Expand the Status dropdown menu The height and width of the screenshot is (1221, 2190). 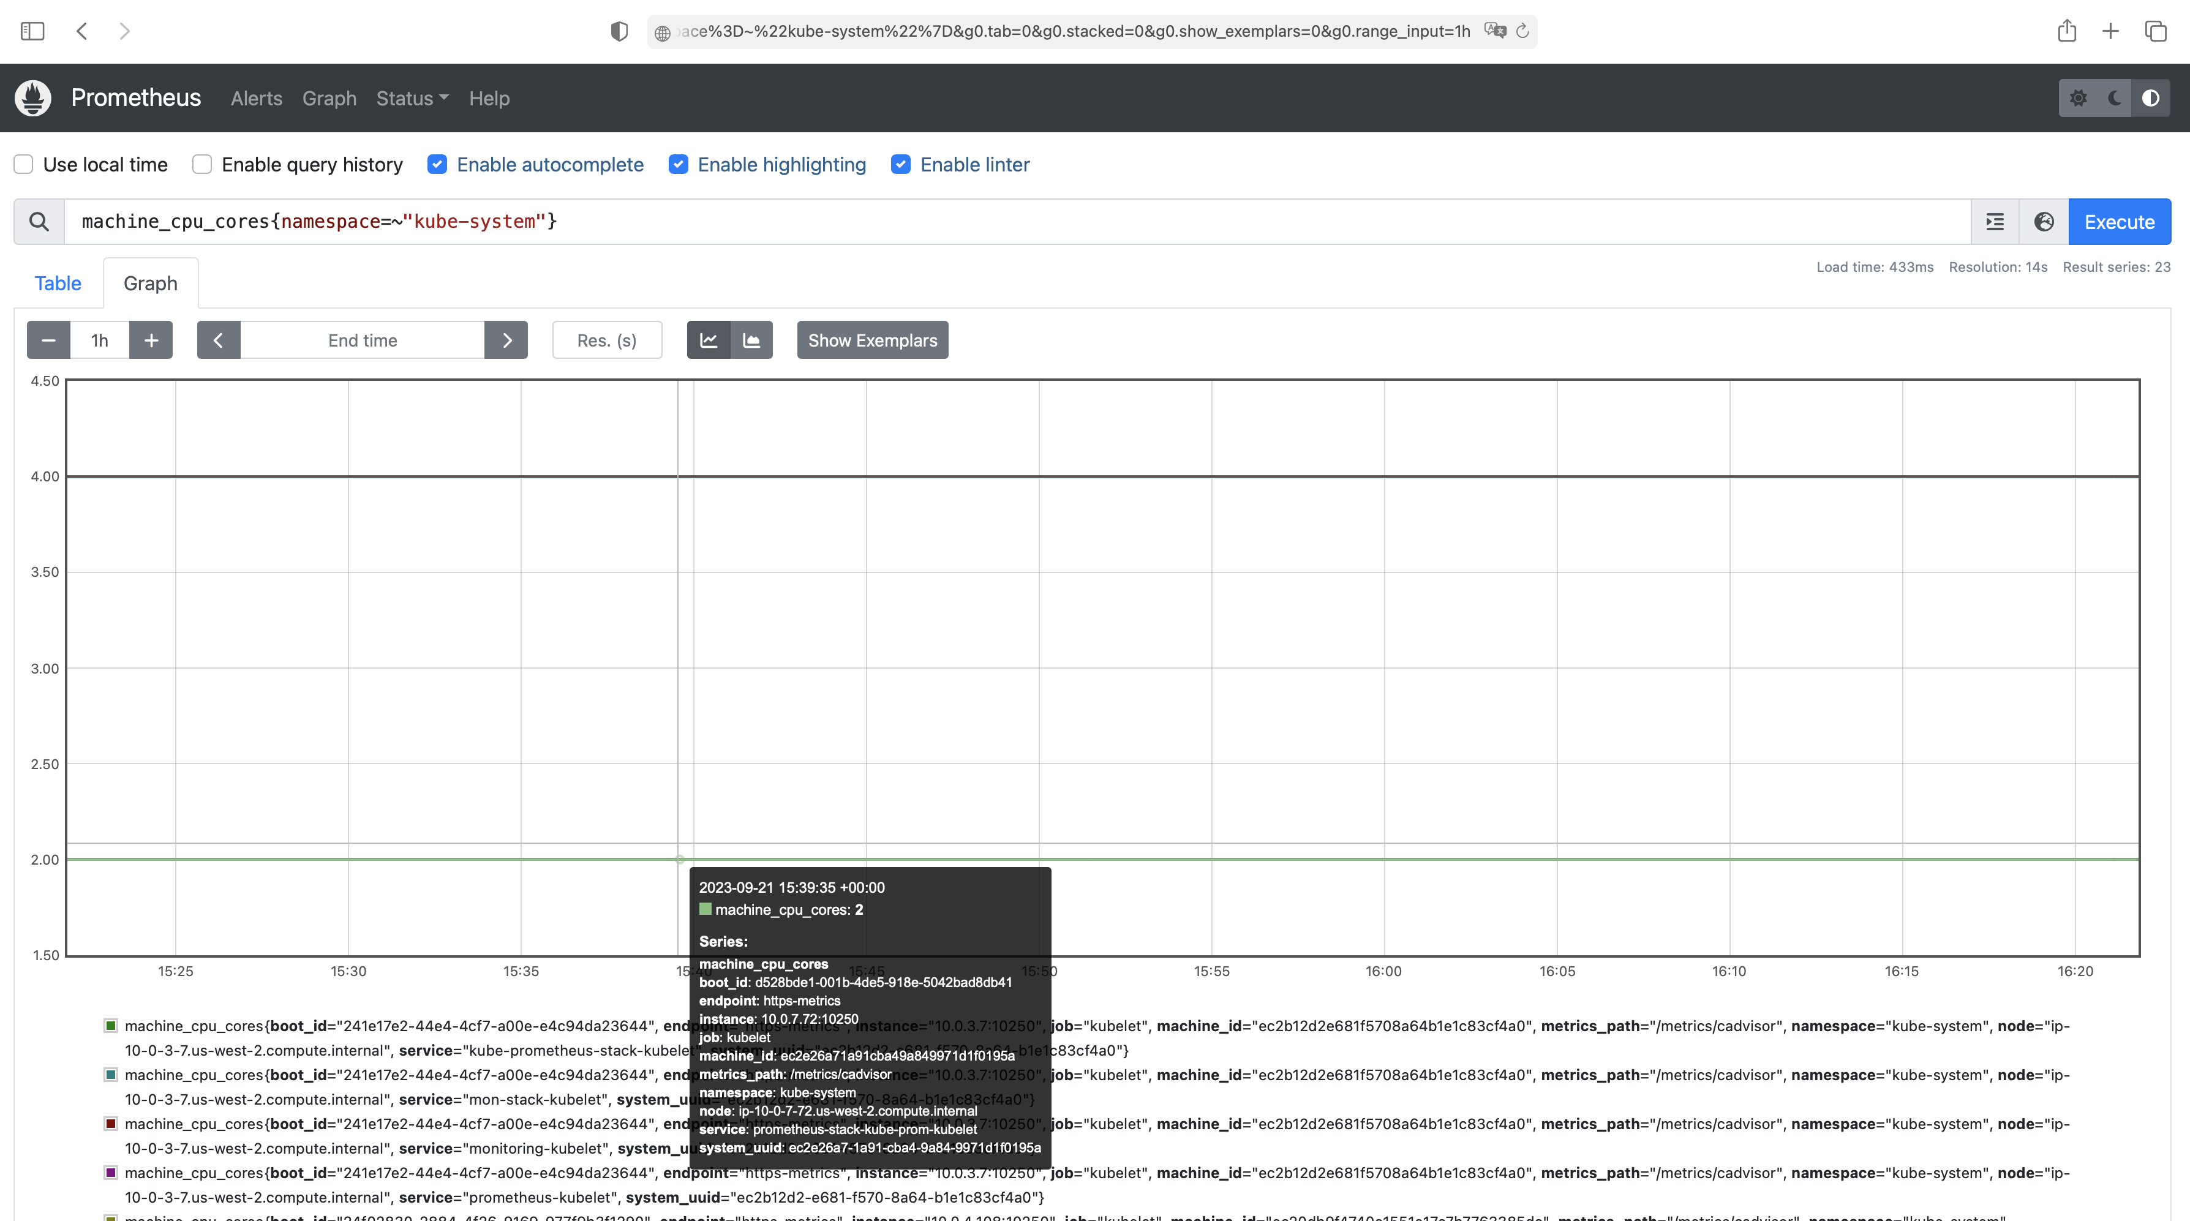click(x=412, y=99)
